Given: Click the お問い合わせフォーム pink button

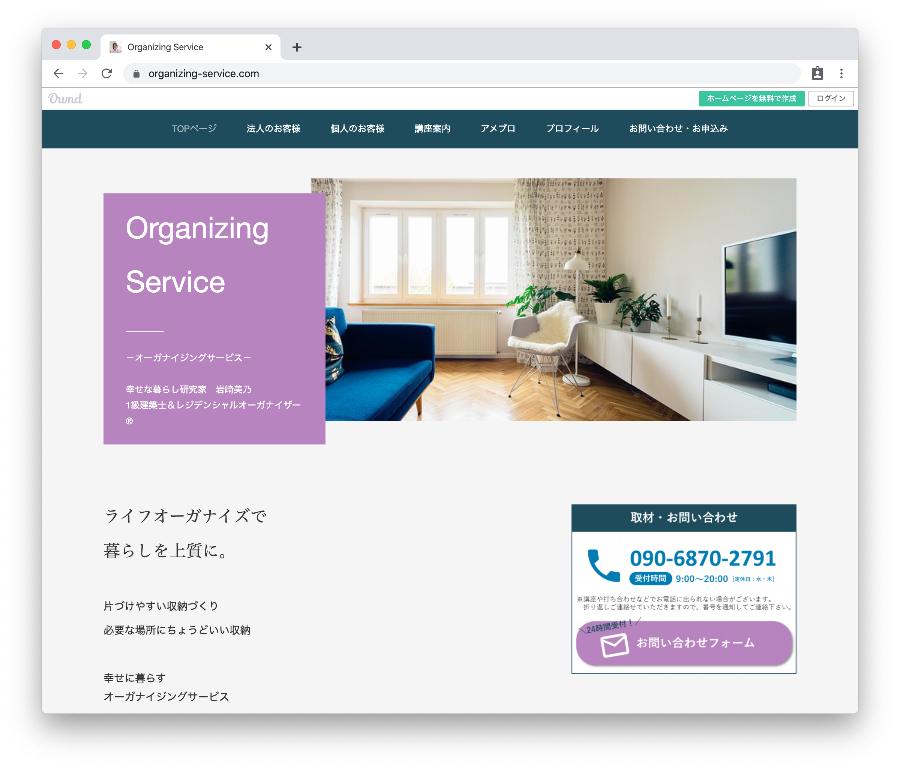Looking at the screenshot, I should tap(682, 643).
